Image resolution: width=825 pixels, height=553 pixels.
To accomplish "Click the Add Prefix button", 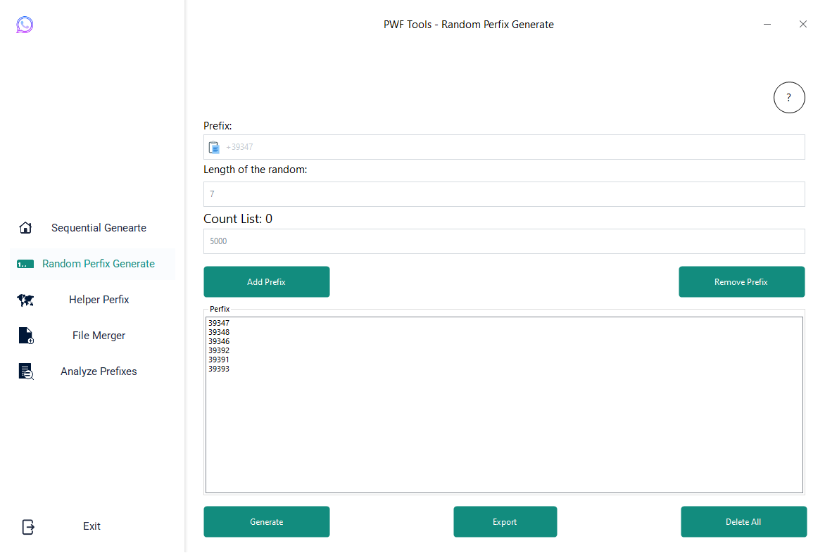I will [266, 281].
